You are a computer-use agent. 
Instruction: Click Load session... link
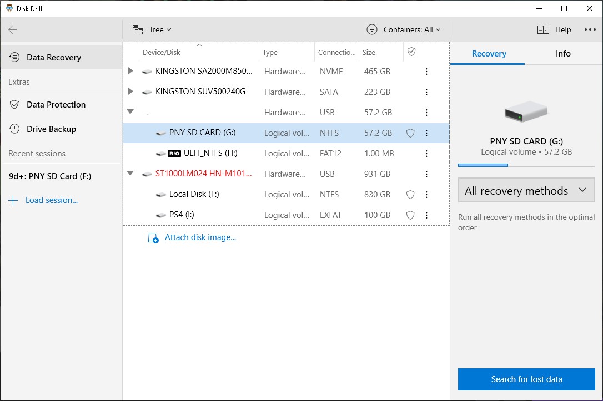coord(52,200)
